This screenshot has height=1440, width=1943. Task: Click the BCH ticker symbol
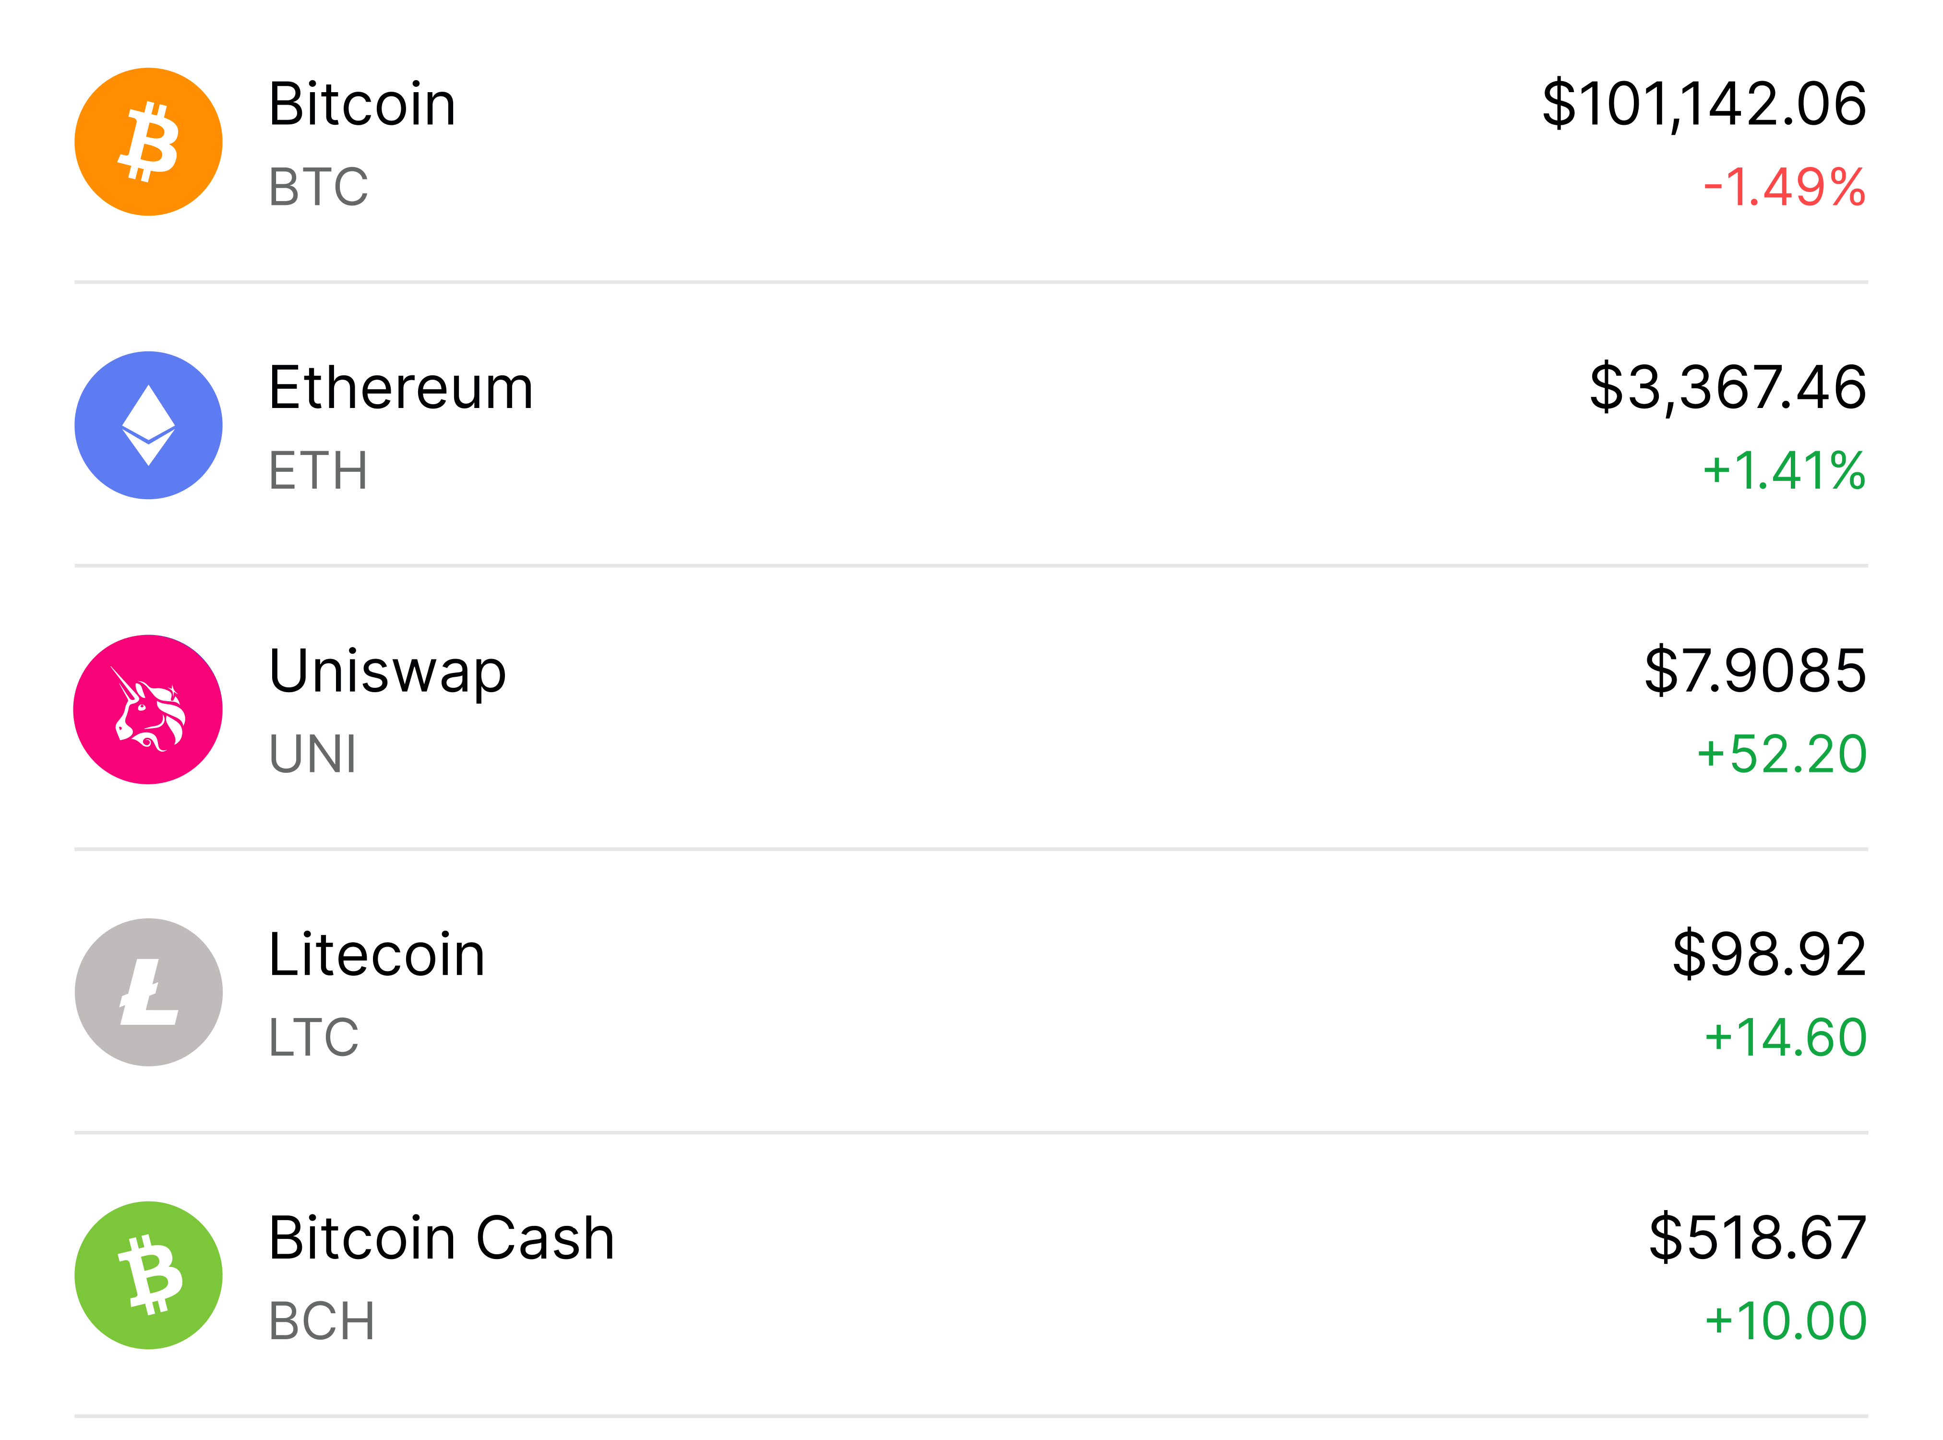(321, 1320)
